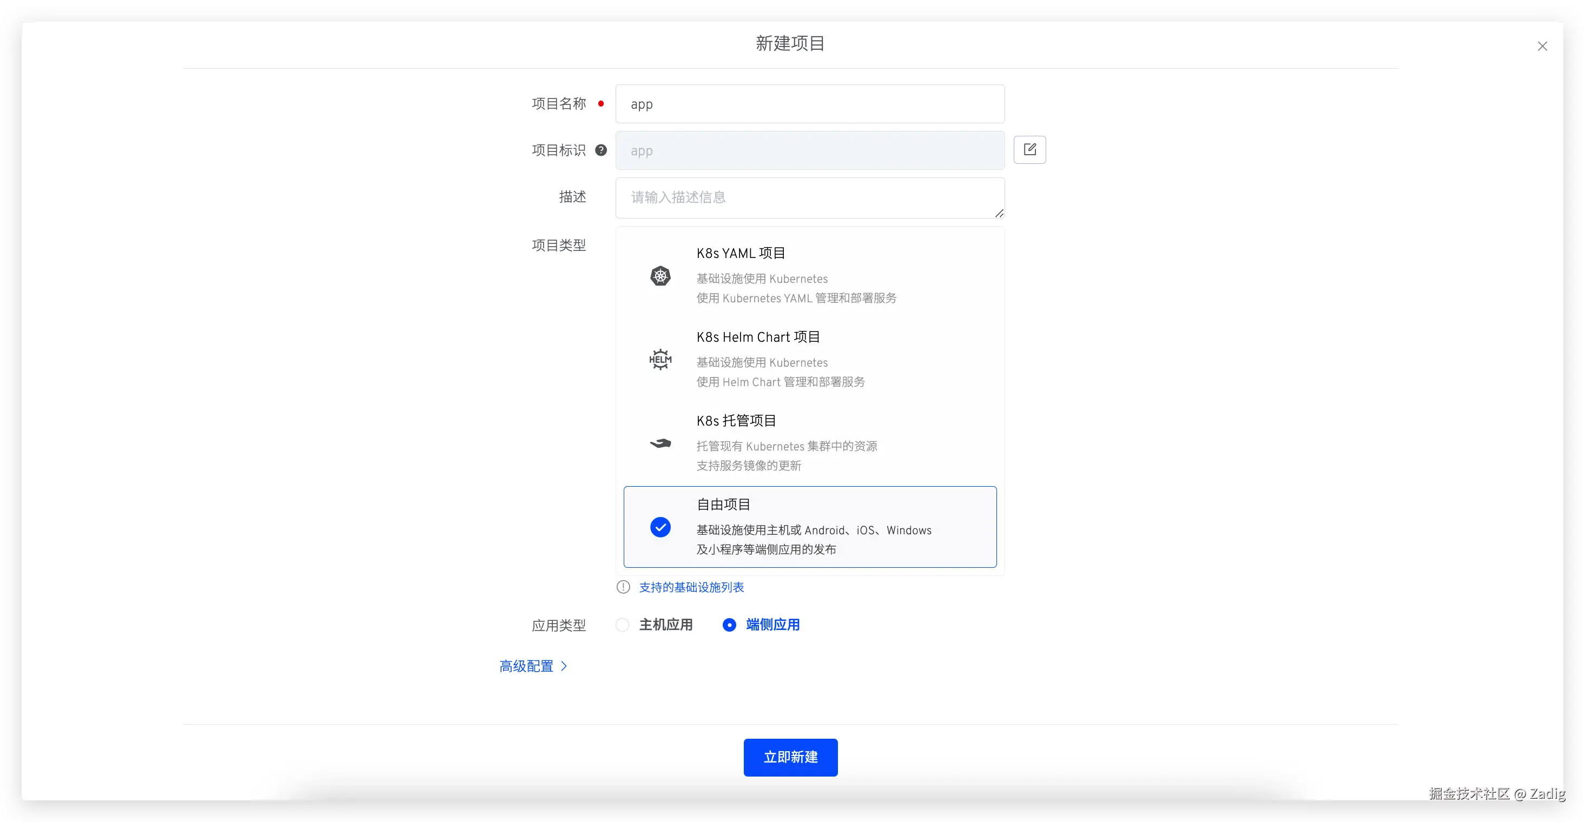This screenshot has width=1585, height=822.
Task: Click the edit icon beside 项目标识
Action: [1029, 149]
